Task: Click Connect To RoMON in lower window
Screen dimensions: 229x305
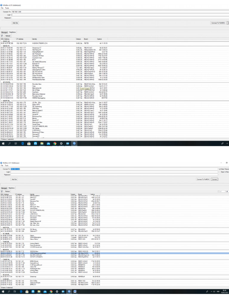Action: click(203, 179)
